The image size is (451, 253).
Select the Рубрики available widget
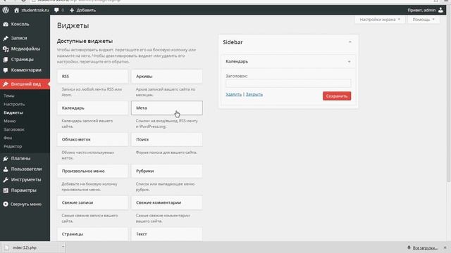click(167, 171)
